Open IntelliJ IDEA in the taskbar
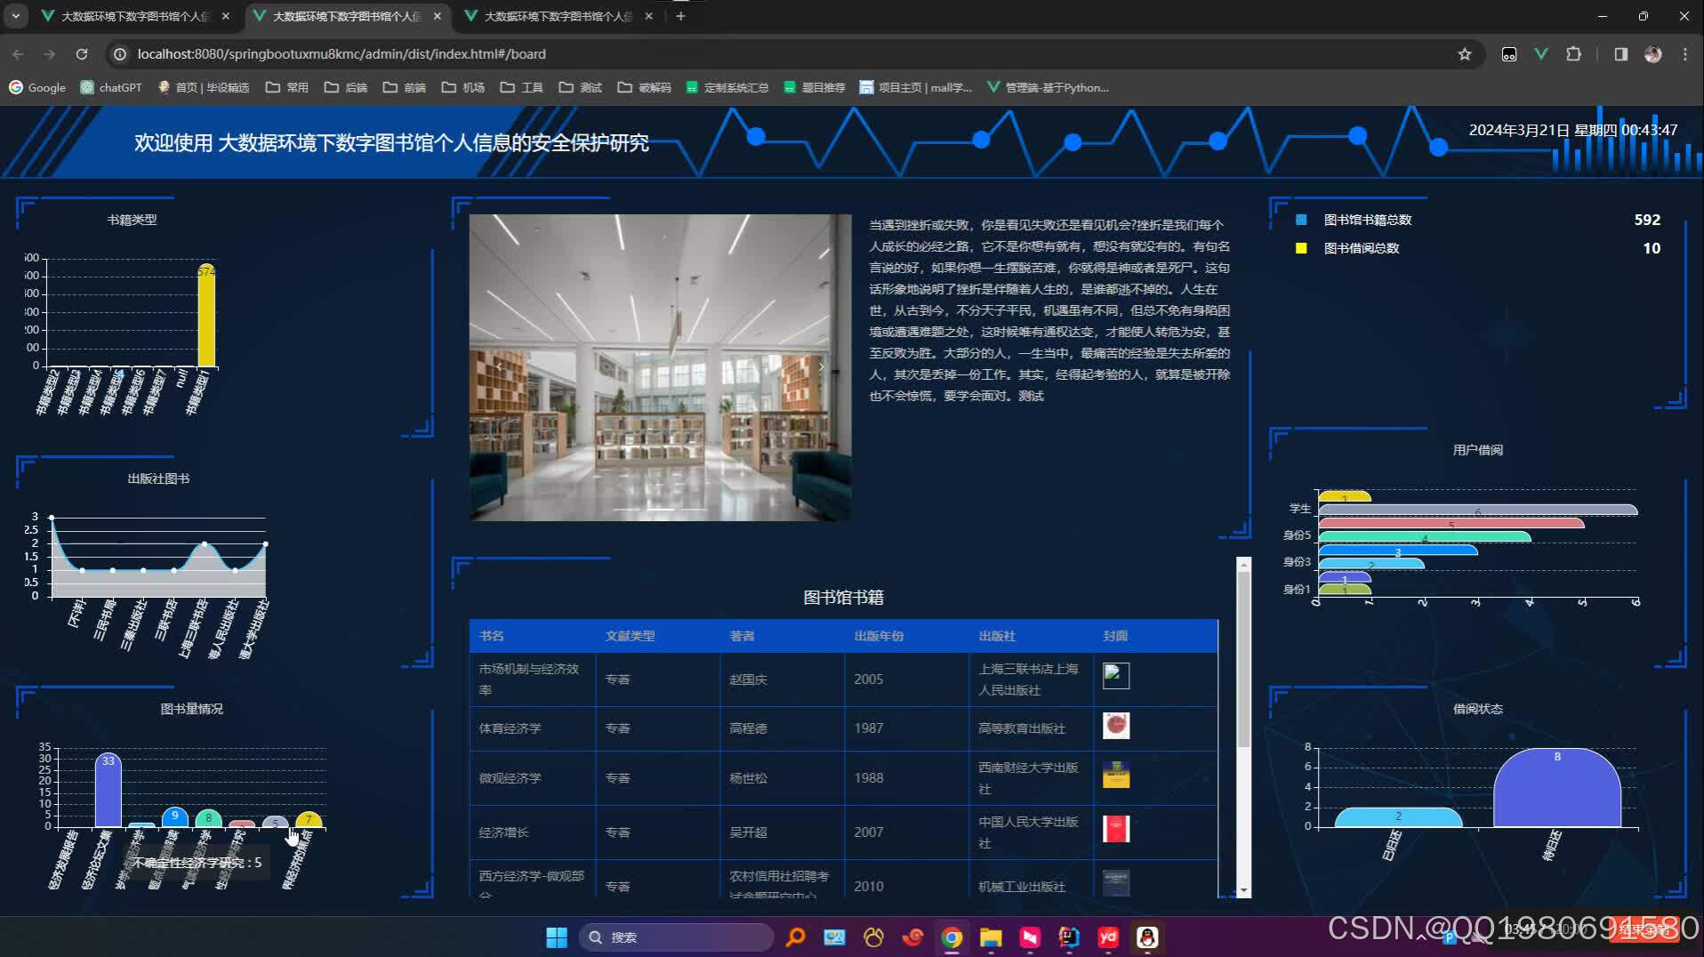This screenshot has height=957, width=1704. pos(1070,937)
